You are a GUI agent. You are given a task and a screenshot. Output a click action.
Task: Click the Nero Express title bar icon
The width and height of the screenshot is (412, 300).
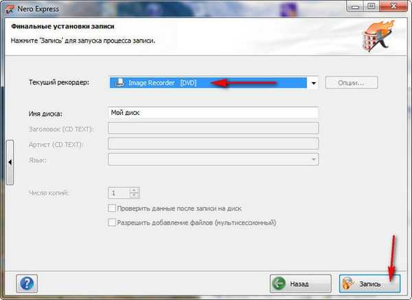(x=10, y=9)
